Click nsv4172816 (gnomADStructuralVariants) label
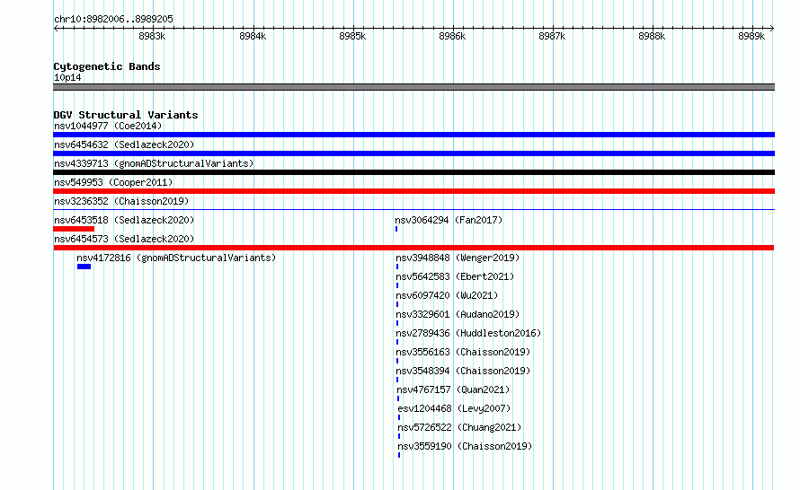The width and height of the screenshot is (800, 490). click(x=176, y=258)
